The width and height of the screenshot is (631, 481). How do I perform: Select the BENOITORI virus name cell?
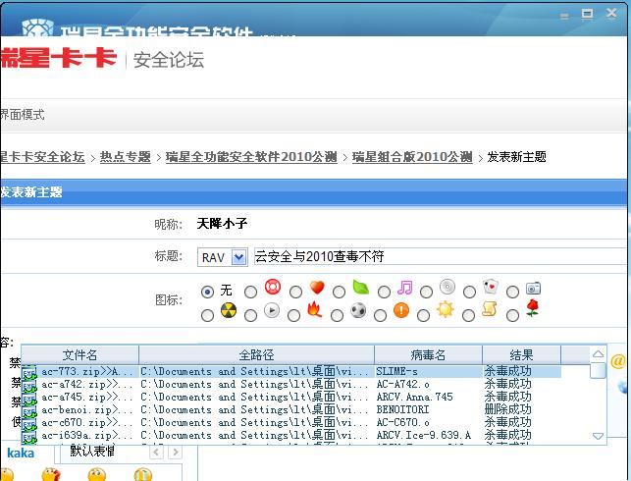pyautogui.click(x=402, y=410)
